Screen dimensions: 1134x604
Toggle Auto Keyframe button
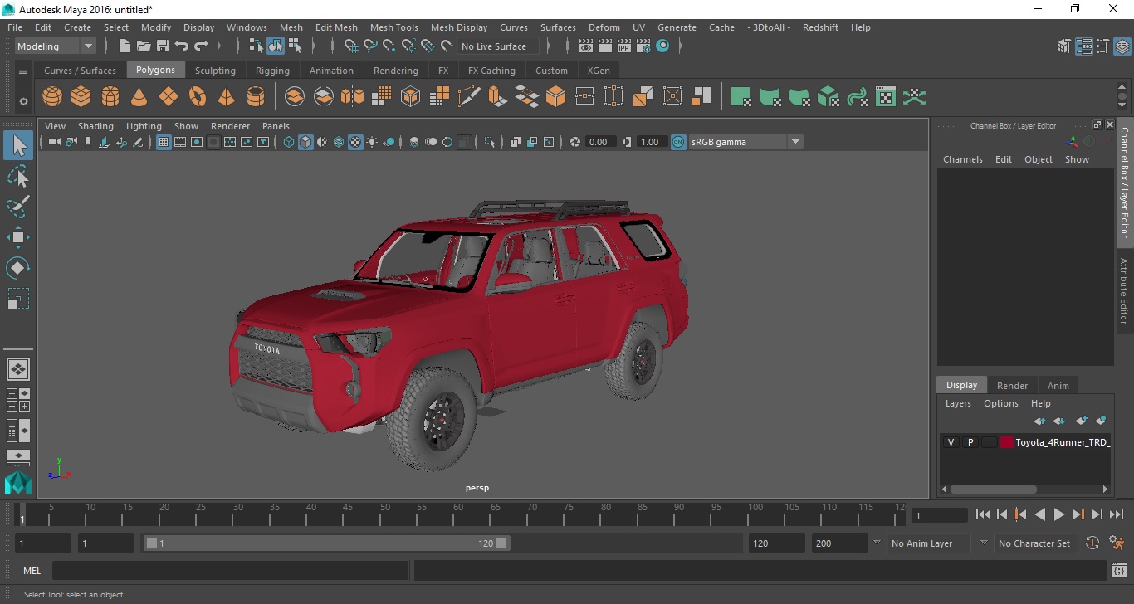point(1092,543)
